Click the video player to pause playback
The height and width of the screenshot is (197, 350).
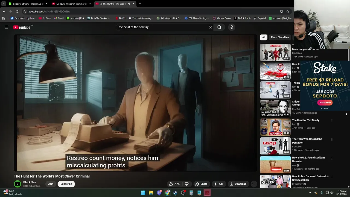click(x=135, y=103)
